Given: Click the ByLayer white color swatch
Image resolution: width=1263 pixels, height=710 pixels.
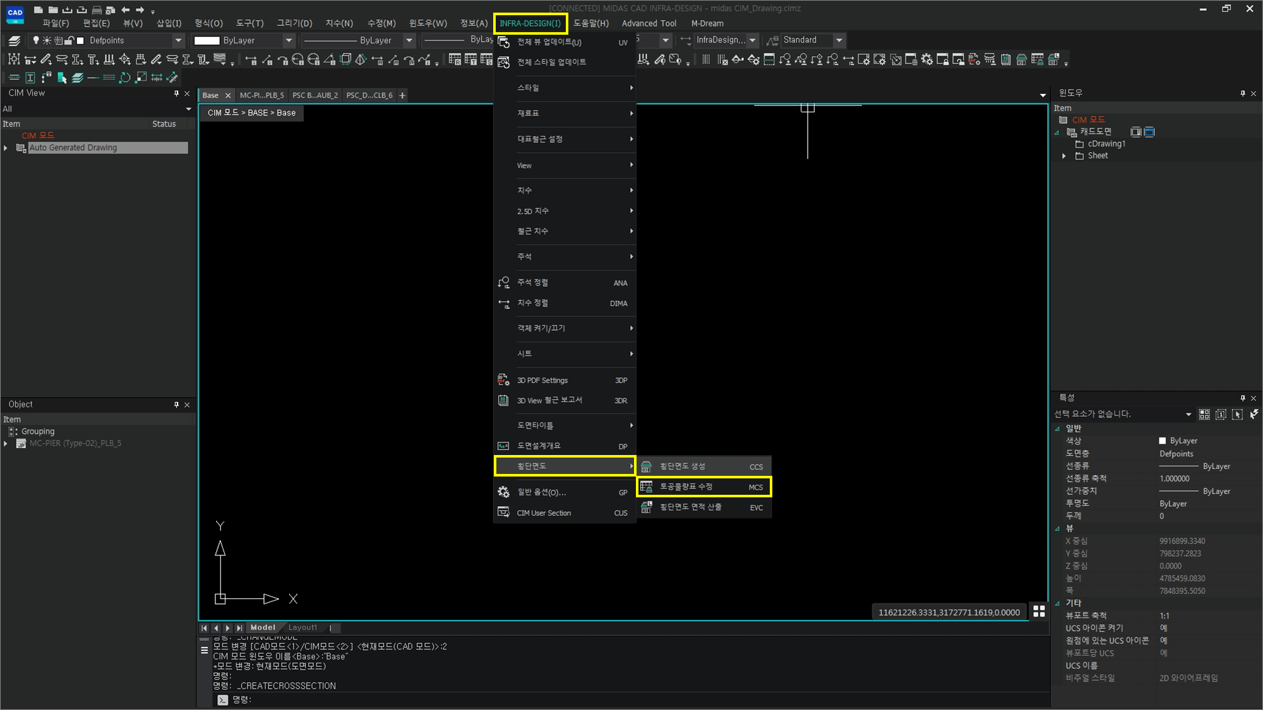Looking at the screenshot, I should (207, 40).
